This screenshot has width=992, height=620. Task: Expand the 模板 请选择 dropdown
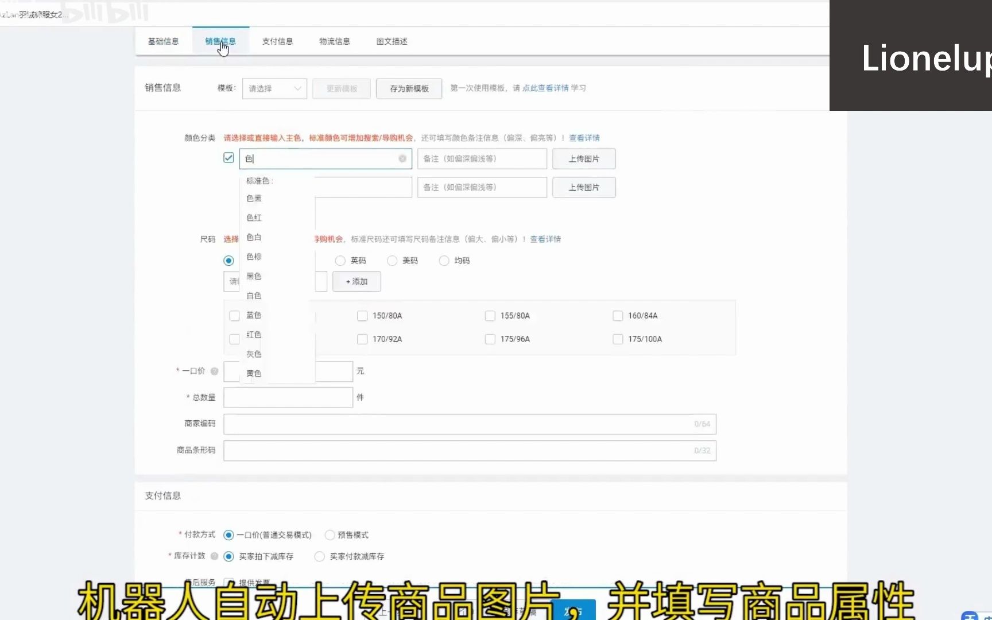click(x=274, y=88)
